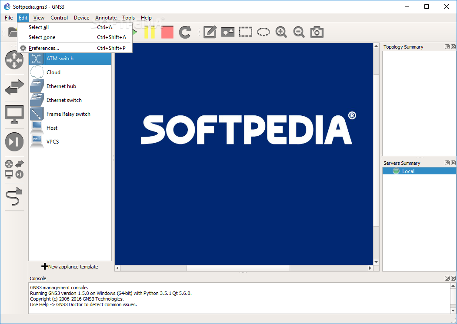This screenshot has width=457, height=324.
Task: Open the Control menu
Action: coord(59,18)
